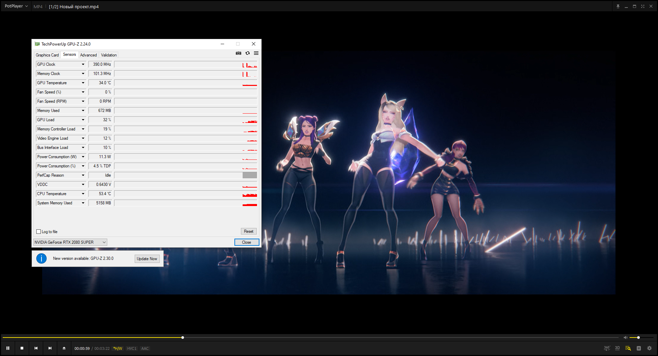Click the total duration 00:03:22 display

[x=102, y=348]
